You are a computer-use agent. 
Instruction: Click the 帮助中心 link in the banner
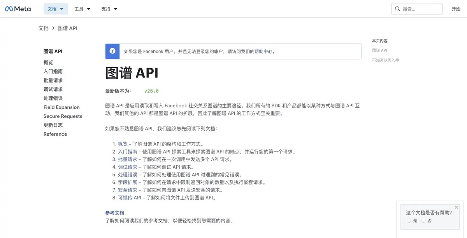(263, 51)
